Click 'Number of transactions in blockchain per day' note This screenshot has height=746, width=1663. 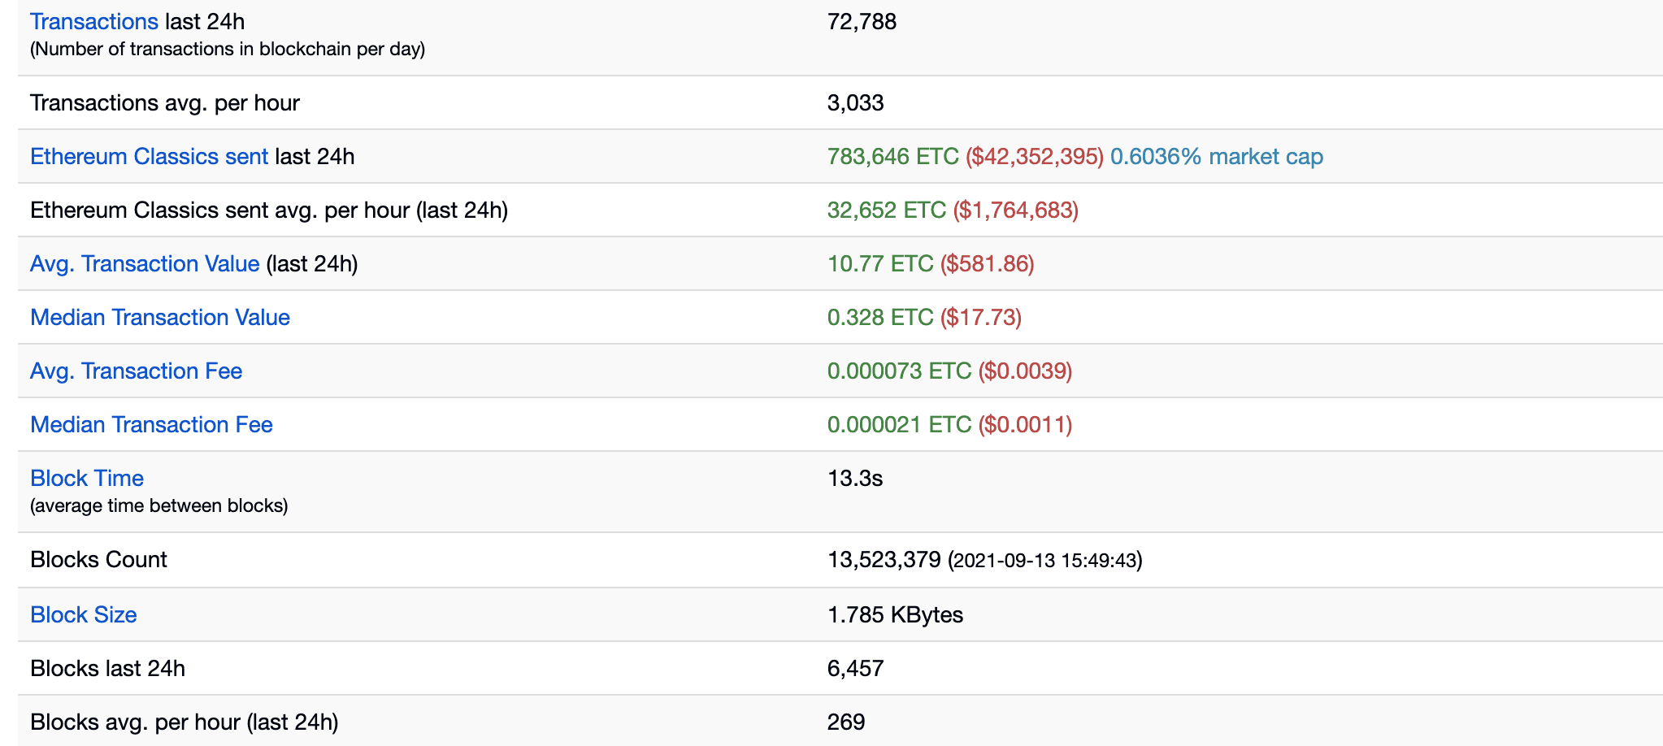(228, 49)
